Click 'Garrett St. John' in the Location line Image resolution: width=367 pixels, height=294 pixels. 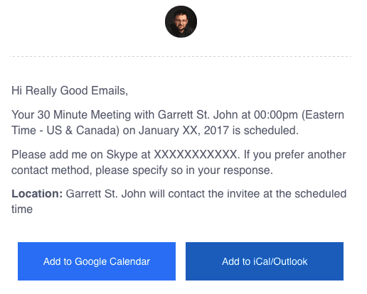(106, 194)
